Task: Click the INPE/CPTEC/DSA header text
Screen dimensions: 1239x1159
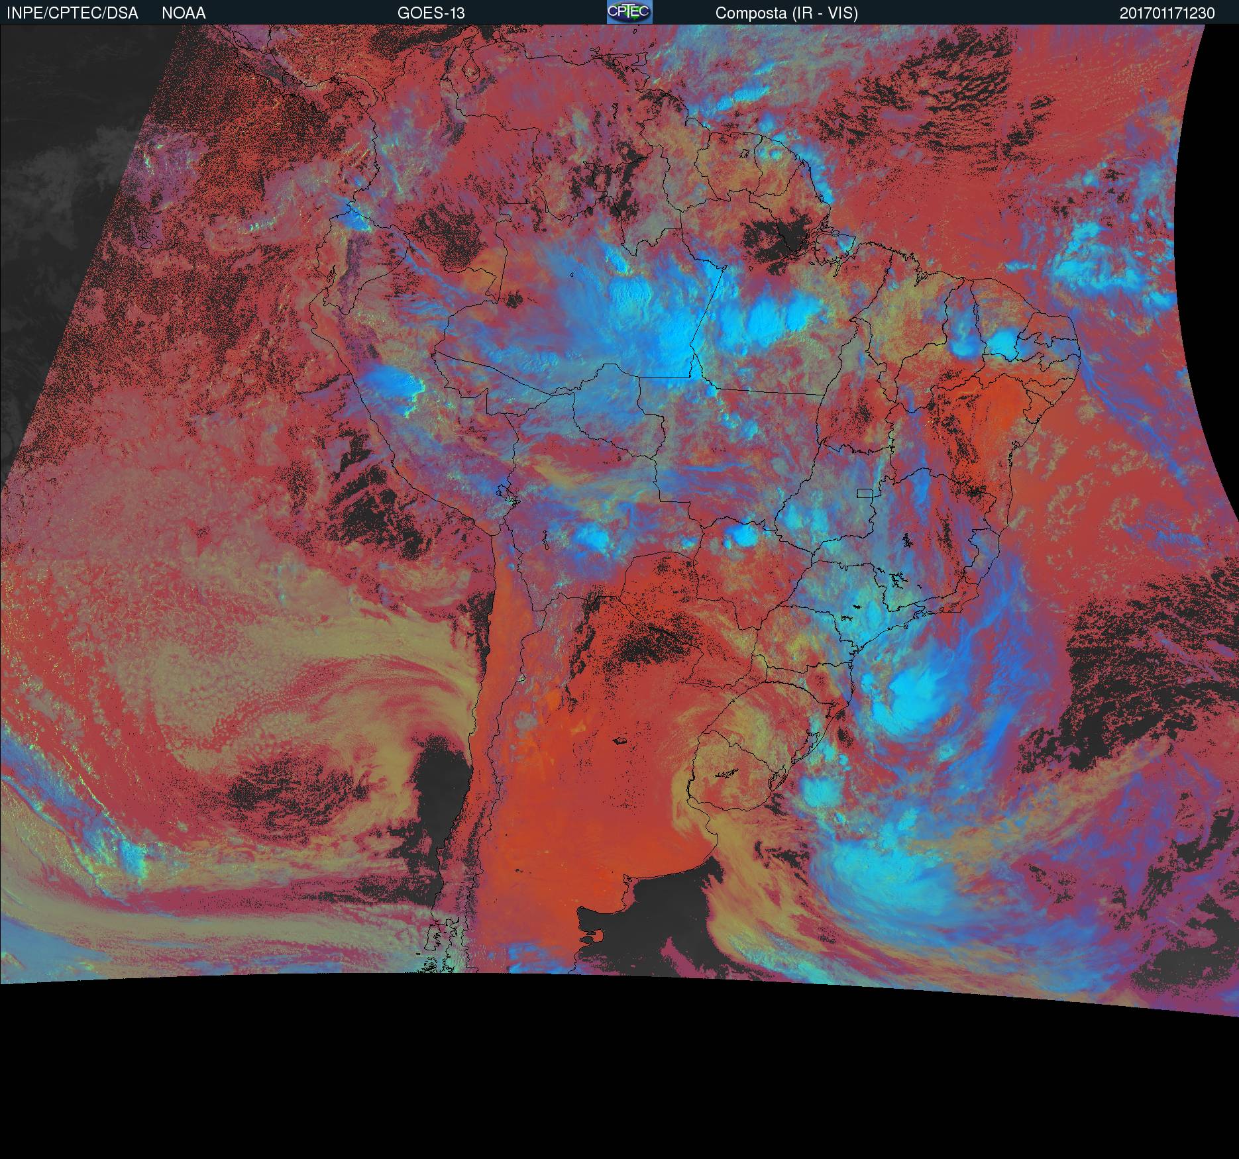Action: pos(72,13)
